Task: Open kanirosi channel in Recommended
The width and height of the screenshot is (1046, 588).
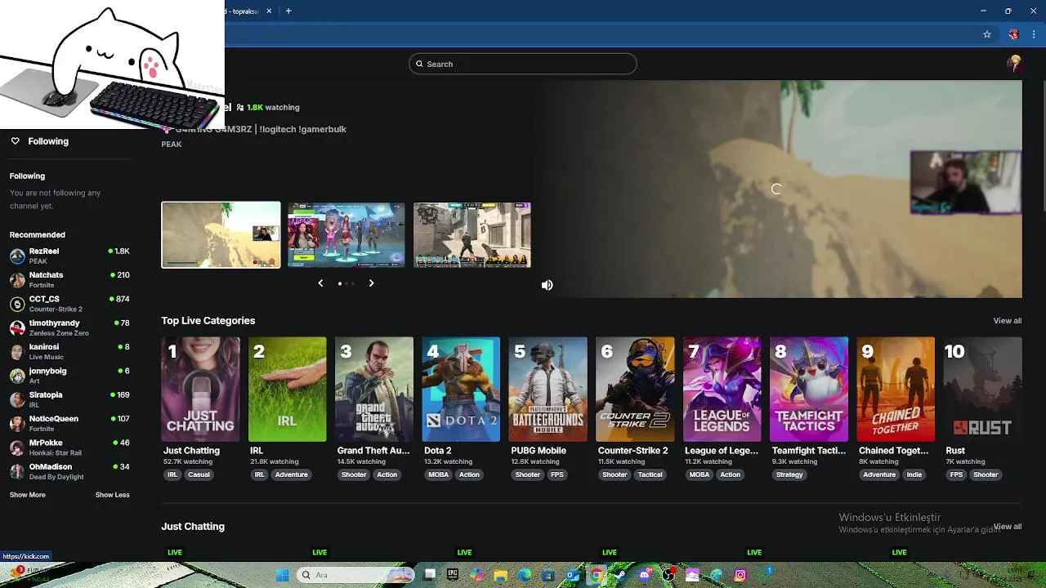Action: 69,351
